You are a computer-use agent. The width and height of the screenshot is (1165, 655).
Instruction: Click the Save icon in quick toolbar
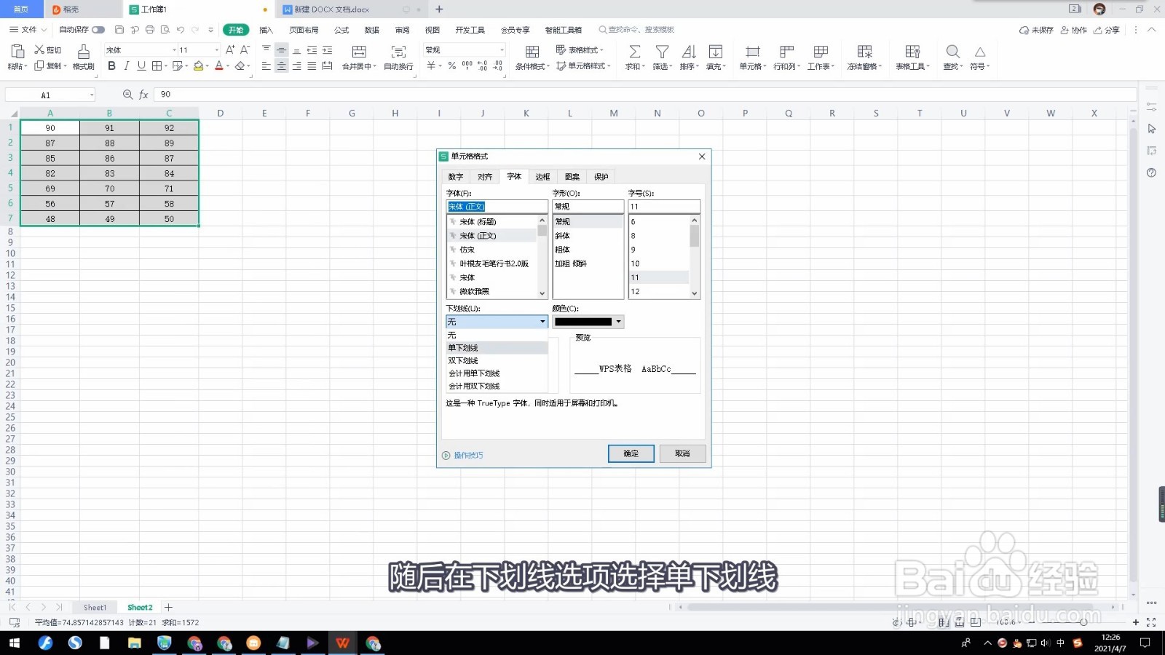pos(119,30)
